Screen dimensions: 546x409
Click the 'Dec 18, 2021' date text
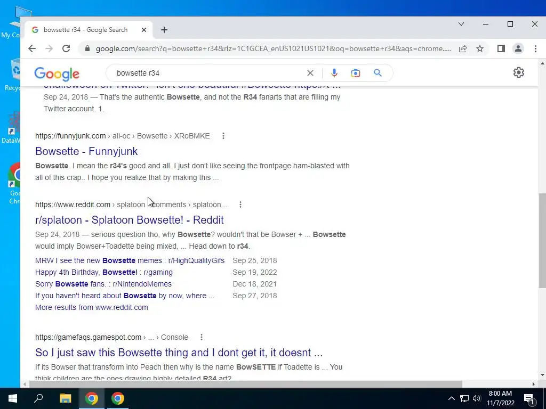[x=255, y=284]
